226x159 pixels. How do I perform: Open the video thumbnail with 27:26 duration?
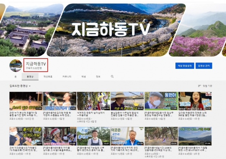tap(127, 136)
